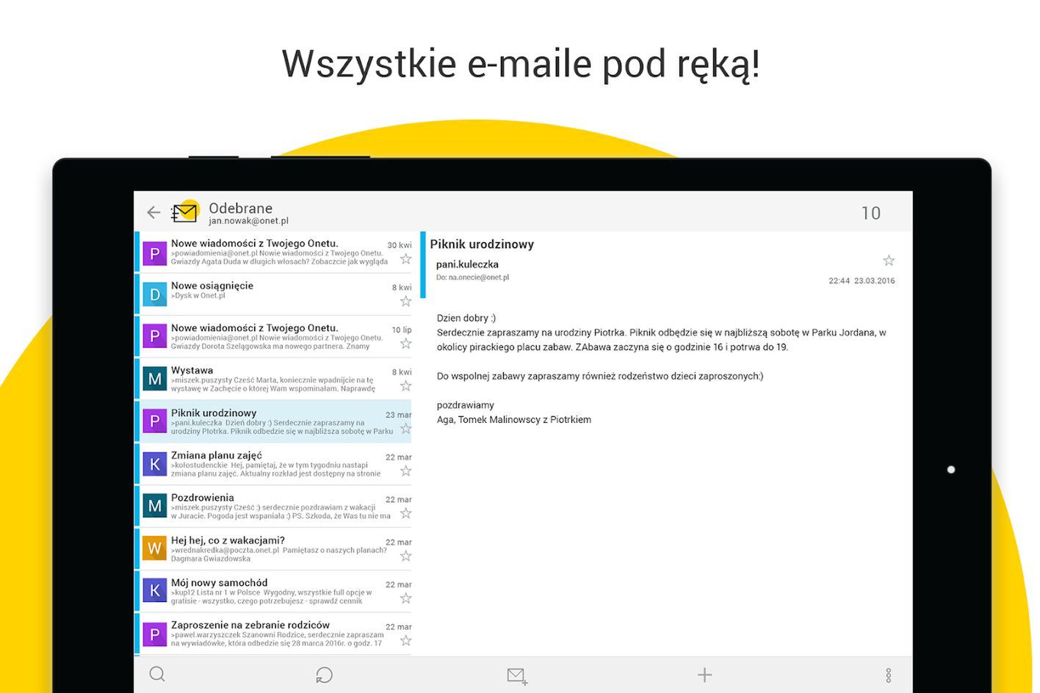Open the Onet mail envelope logo
Viewport: 1040px width, 693px height.
tap(186, 211)
